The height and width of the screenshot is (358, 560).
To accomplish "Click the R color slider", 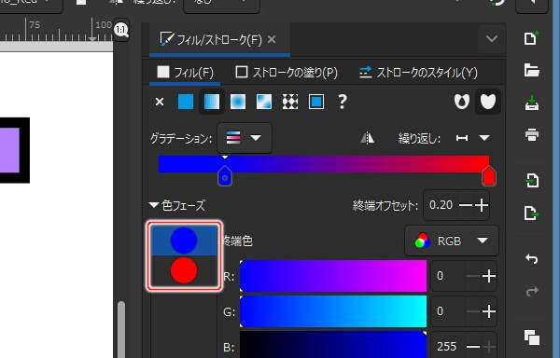I will [333, 276].
